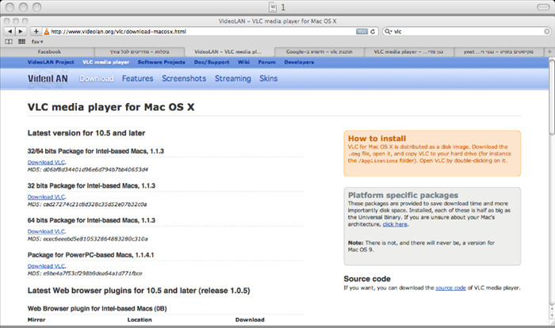Image resolution: width=555 pixels, height=328 pixels.
Task: Follow the 'click here' architecture link
Action: click(x=395, y=224)
